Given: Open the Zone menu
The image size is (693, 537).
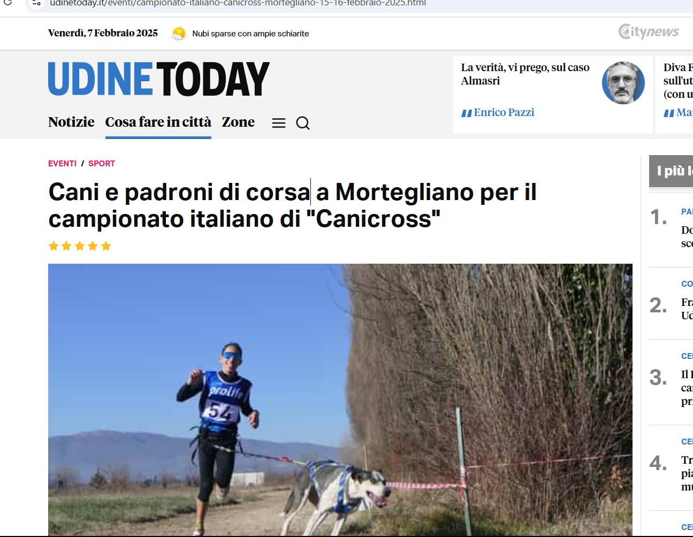Looking at the screenshot, I should pyautogui.click(x=238, y=122).
